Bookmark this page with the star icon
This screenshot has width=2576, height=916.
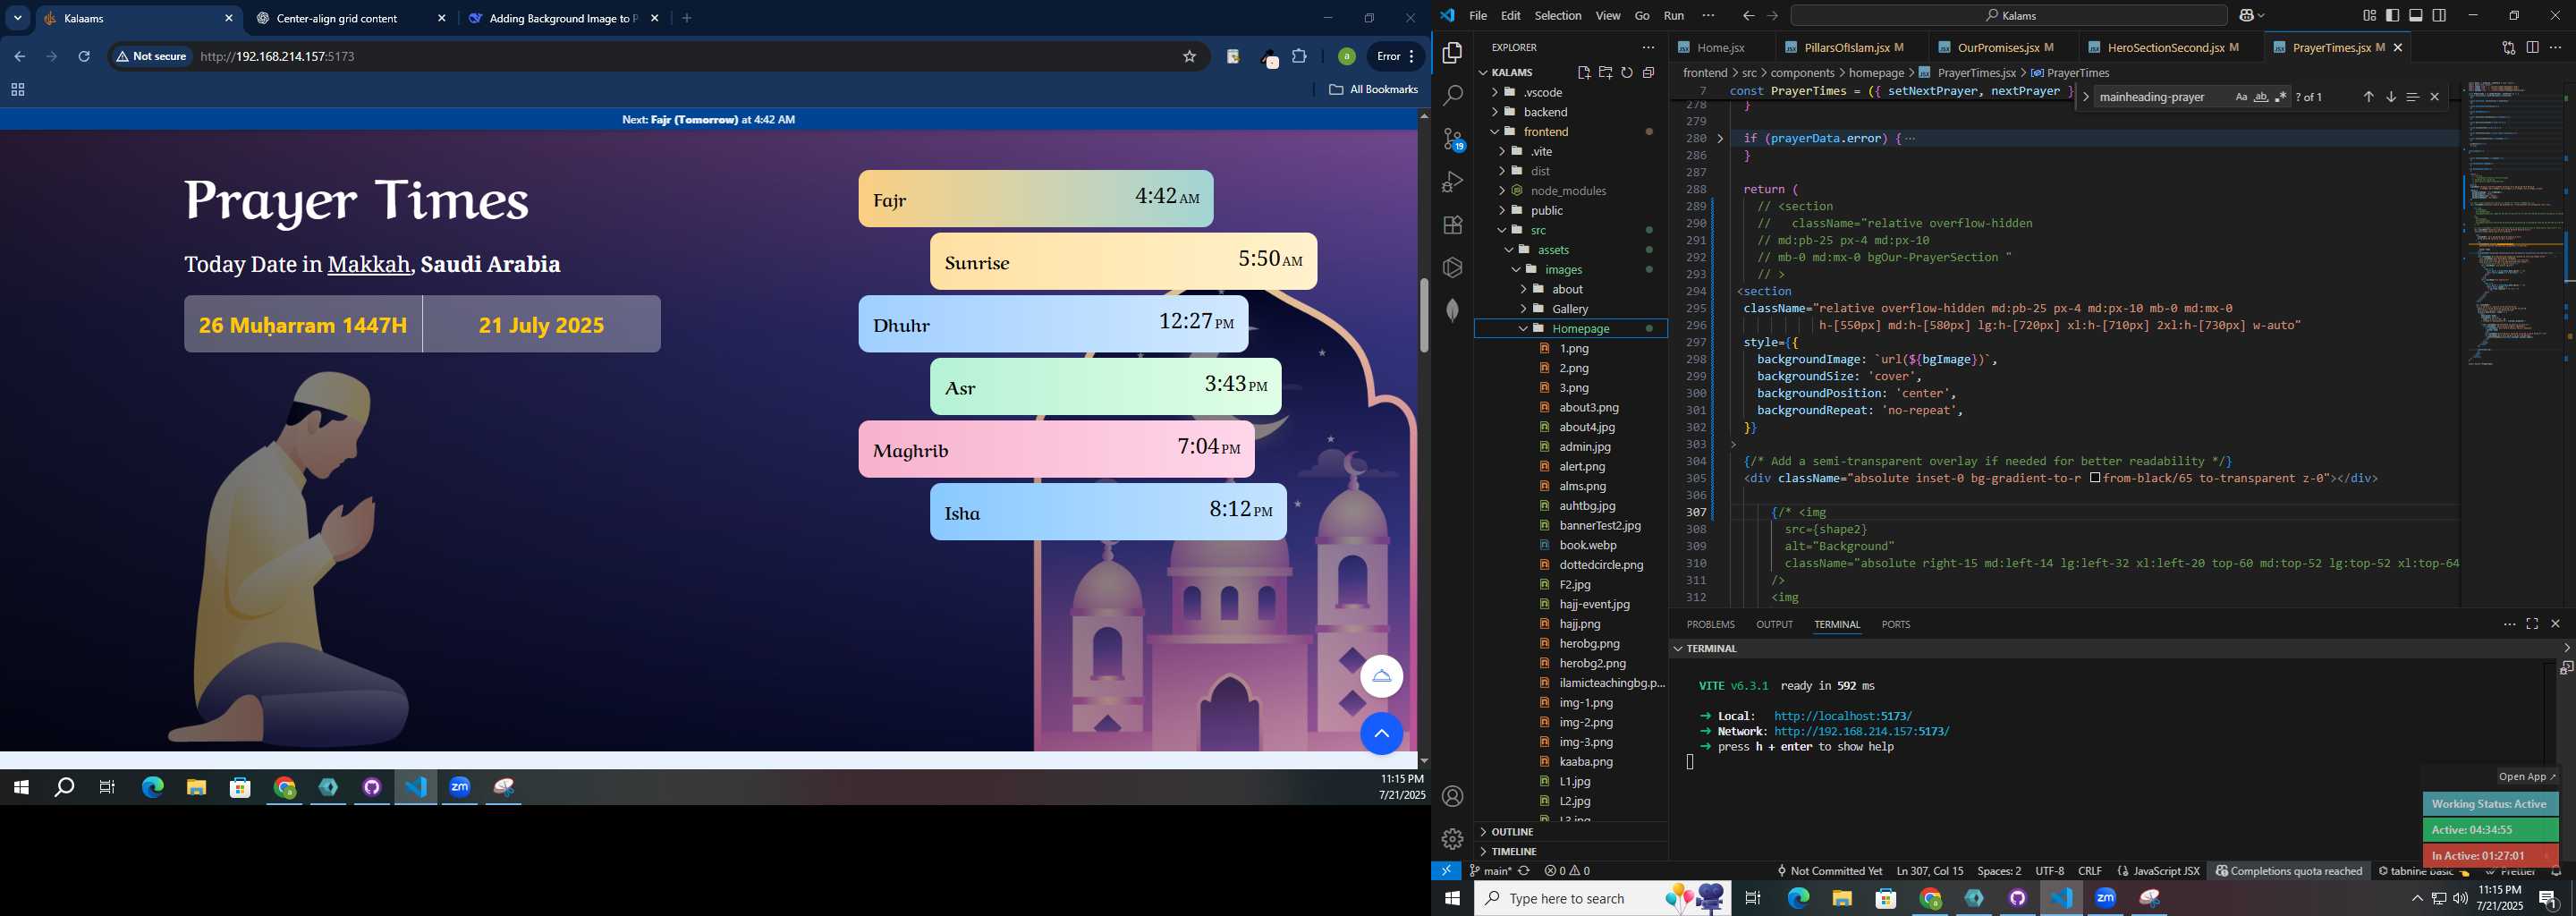1189,57
